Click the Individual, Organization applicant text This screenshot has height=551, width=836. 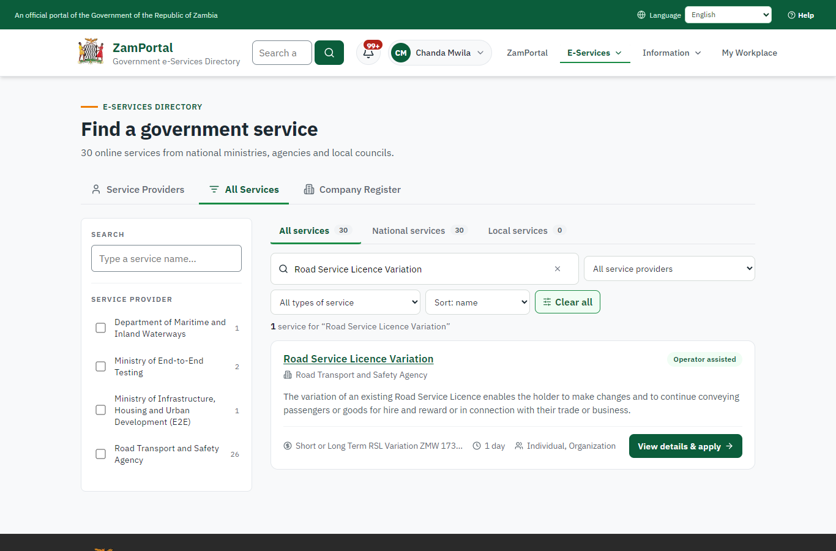tap(571, 446)
